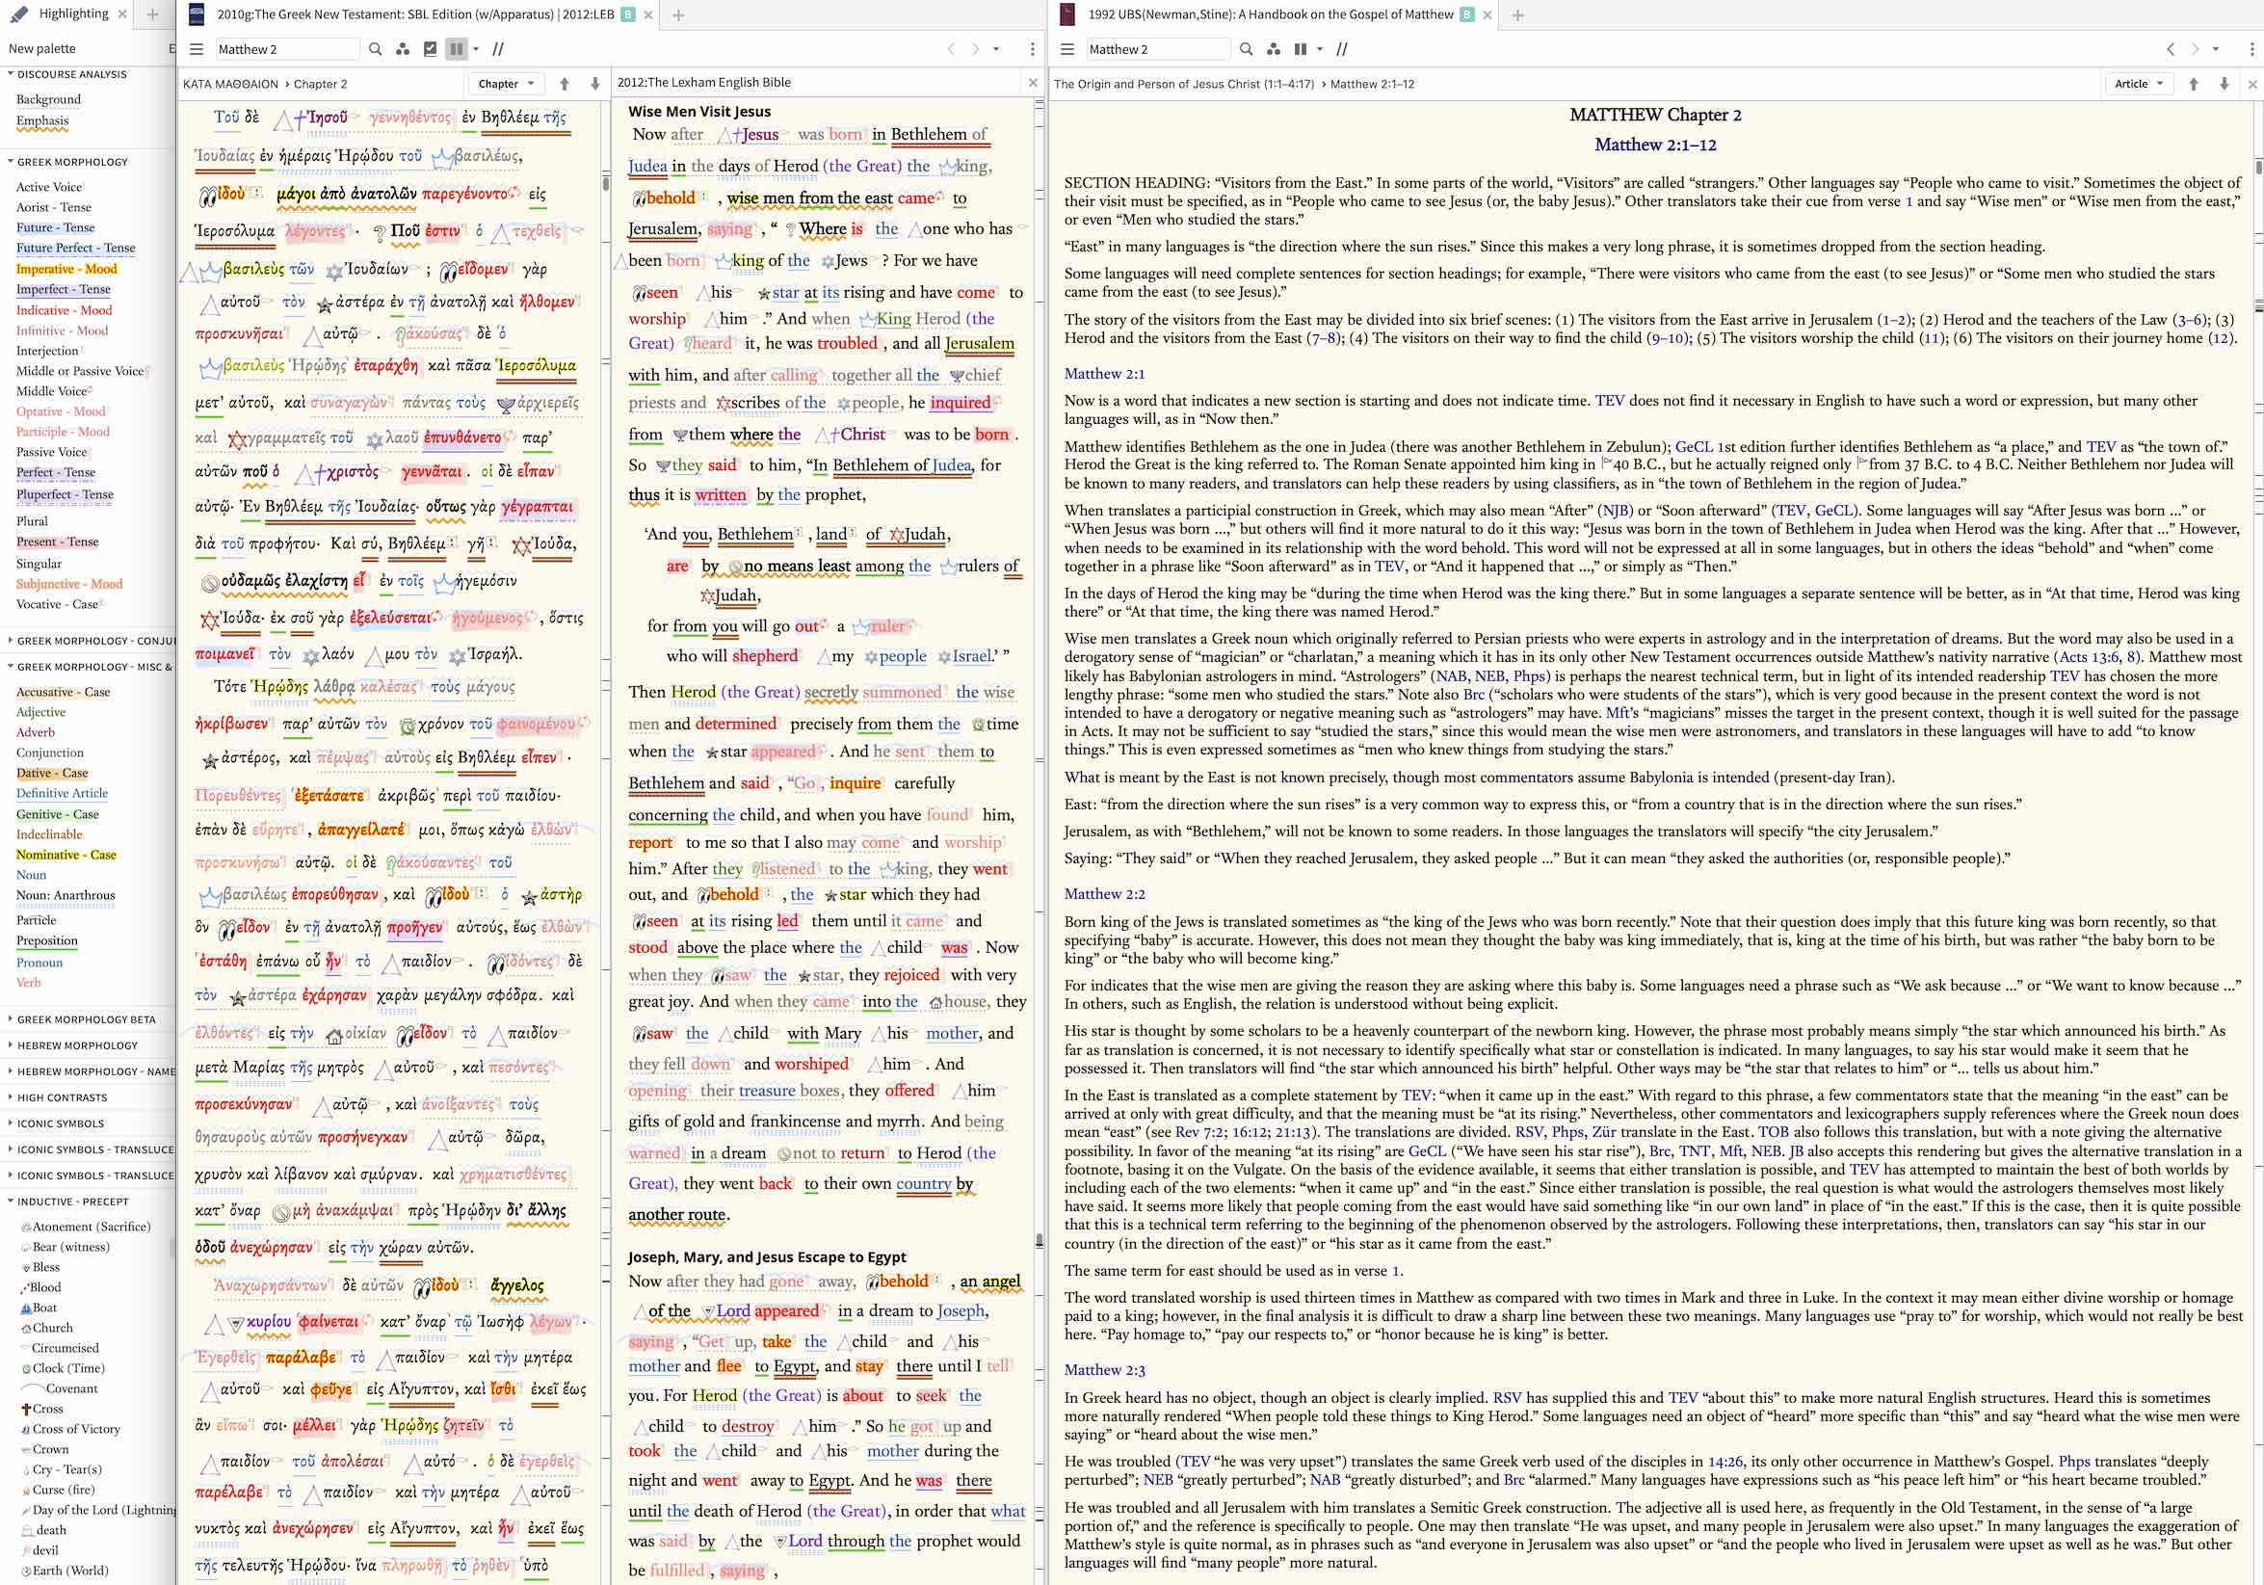Follow the Rev 7:2 reference link

click(x=1200, y=1131)
